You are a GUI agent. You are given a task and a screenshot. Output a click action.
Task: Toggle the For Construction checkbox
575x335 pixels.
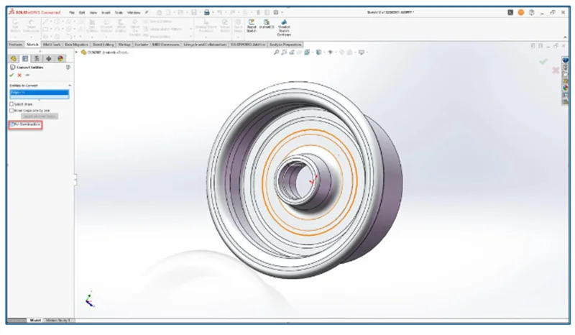pos(12,124)
